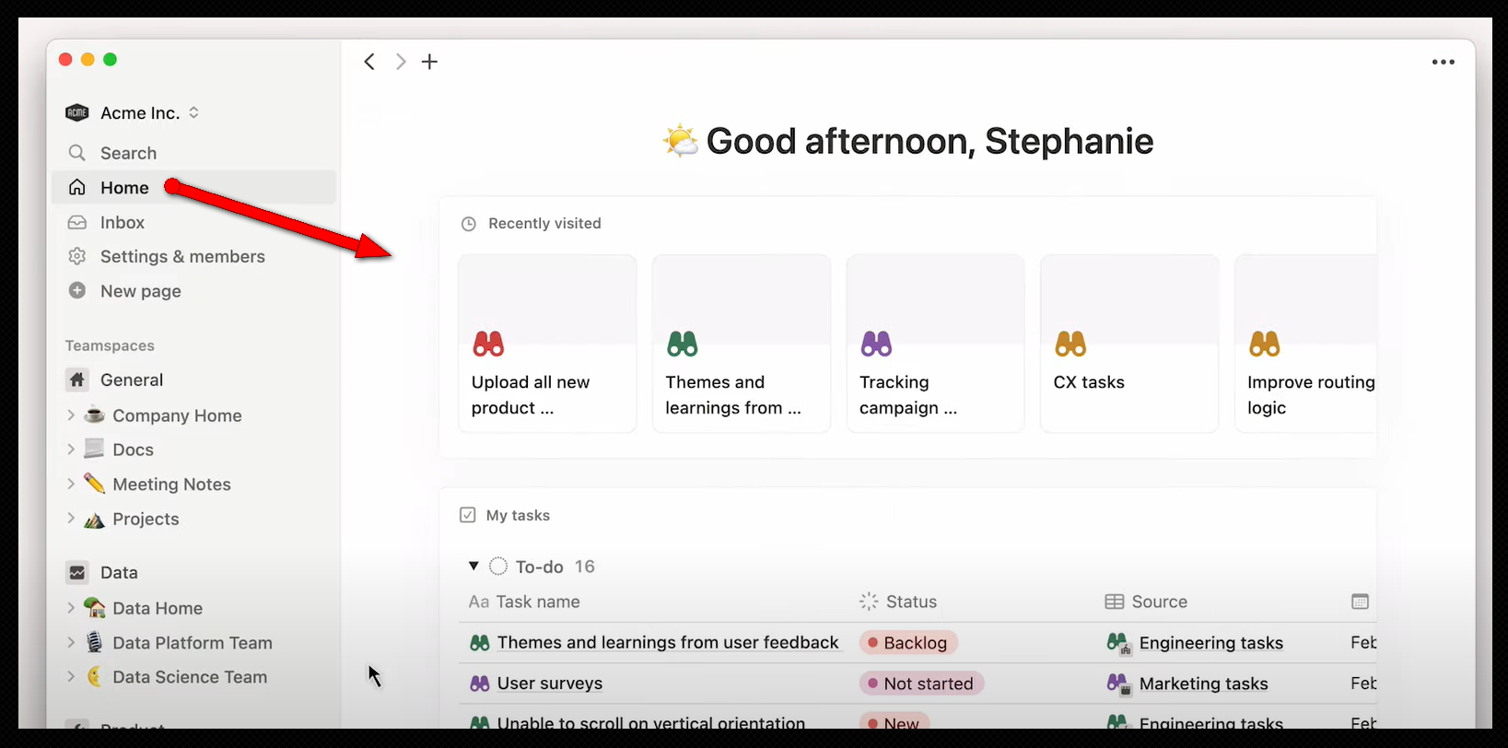Viewport: 1508px width, 748px height.
Task: Open 'Themes and learnings from user feedback' task
Action: pyautogui.click(x=667, y=643)
